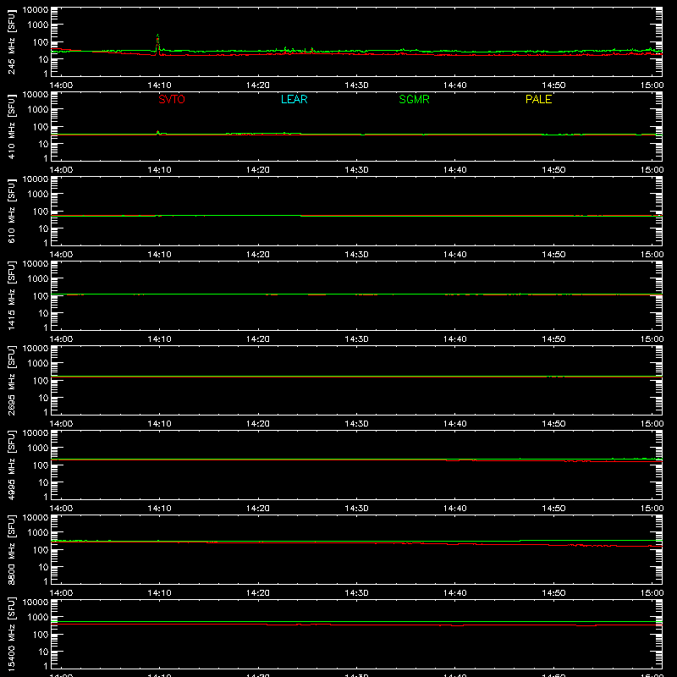Click the 10000 y-axis label of 245 MHz panel
This screenshot has height=677, width=677.
pos(36,10)
